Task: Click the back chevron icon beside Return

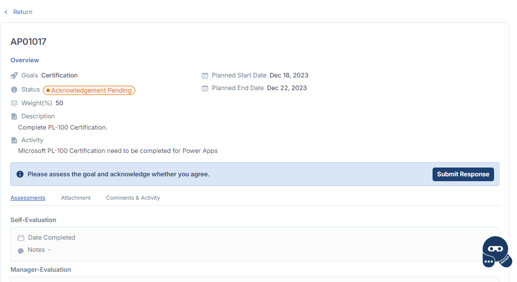Action: pos(6,12)
